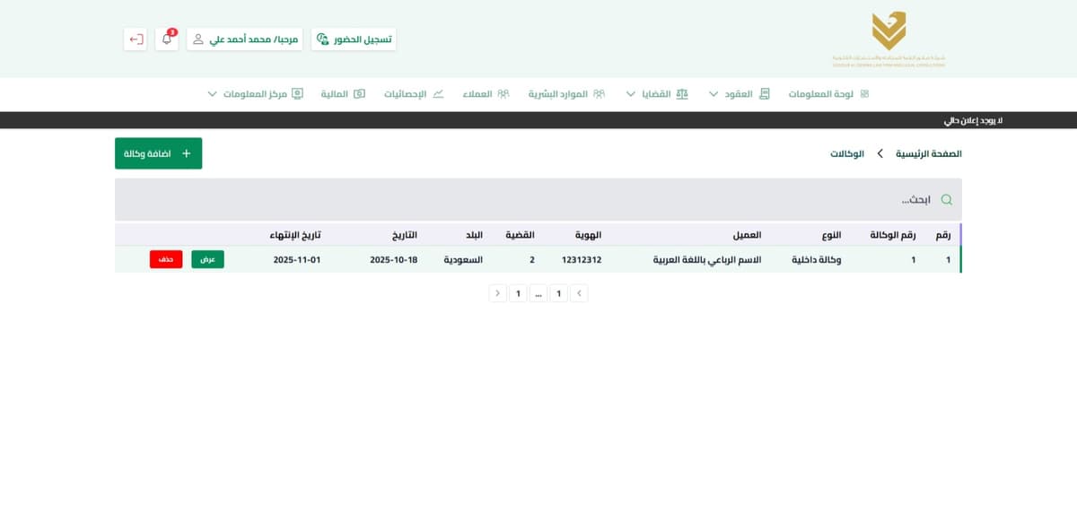The image size is (1077, 530).
Task: Click the القضايا scales icon
Action: pos(683,94)
